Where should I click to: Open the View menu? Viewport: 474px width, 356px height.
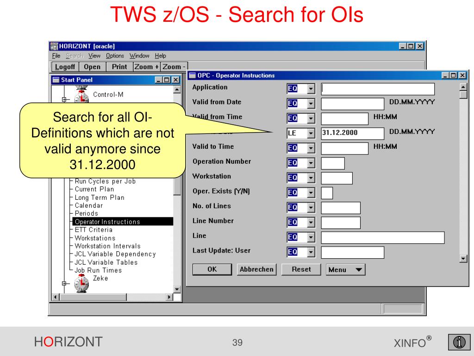coord(94,56)
